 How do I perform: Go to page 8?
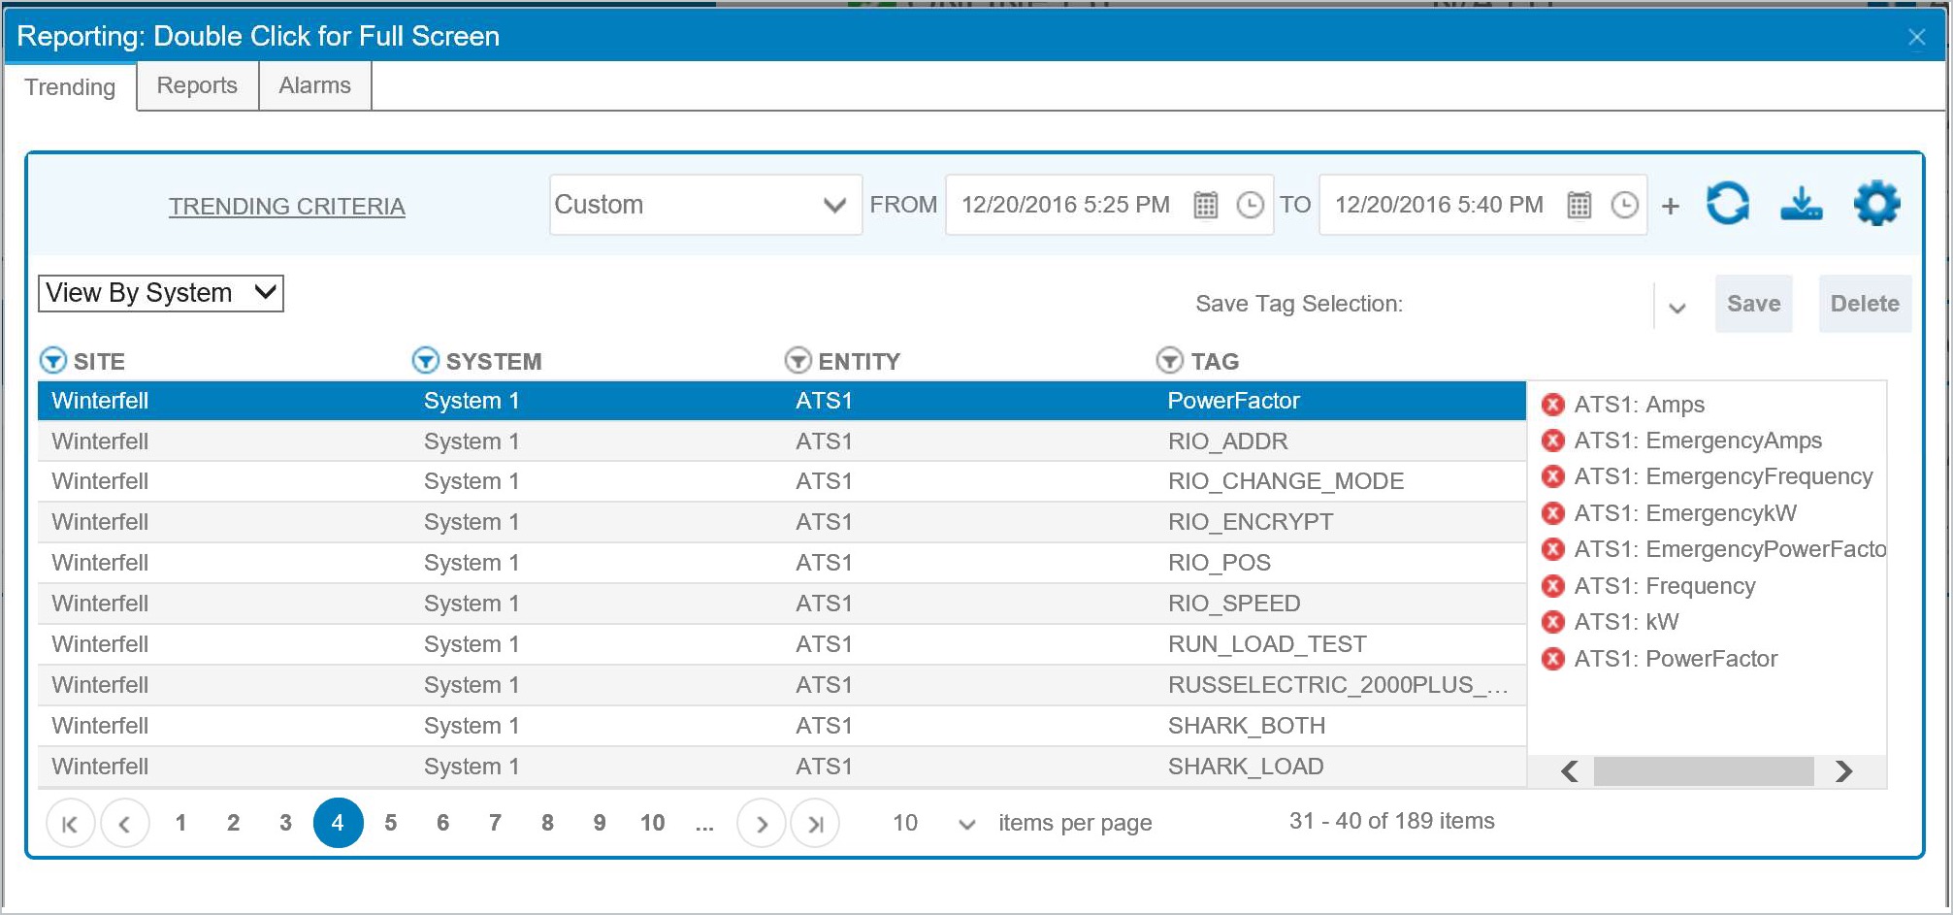(547, 823)
